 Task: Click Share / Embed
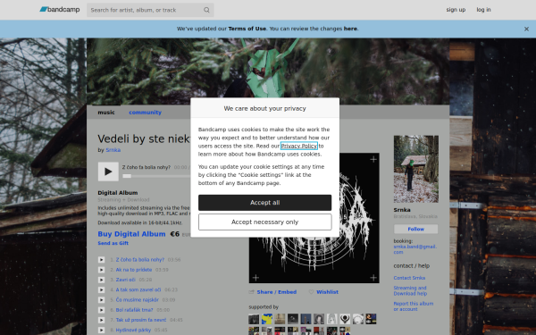tap(277, 292)
